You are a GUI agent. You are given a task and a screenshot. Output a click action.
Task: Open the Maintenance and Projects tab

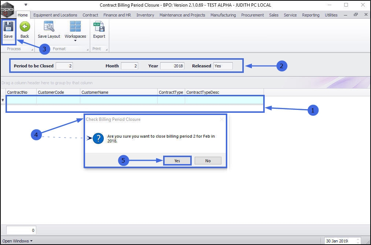tap(182, 15)
